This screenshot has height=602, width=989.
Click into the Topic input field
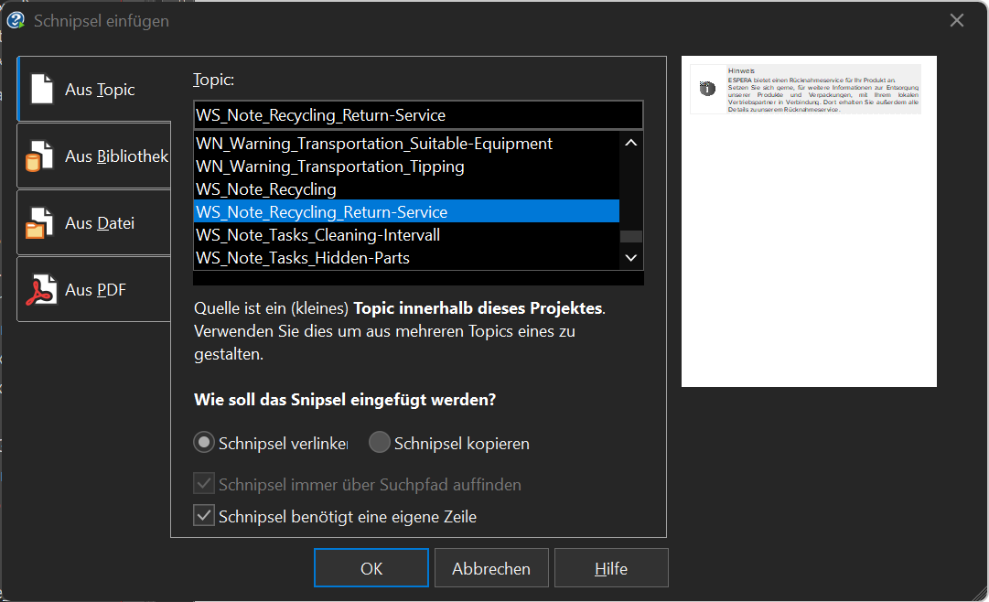pyautogui.click(x=418, y=115)
